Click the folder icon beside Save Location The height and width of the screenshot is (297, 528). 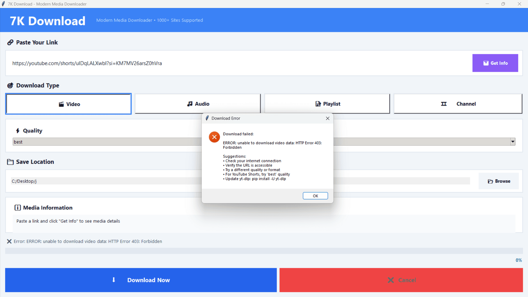point(10,162)
